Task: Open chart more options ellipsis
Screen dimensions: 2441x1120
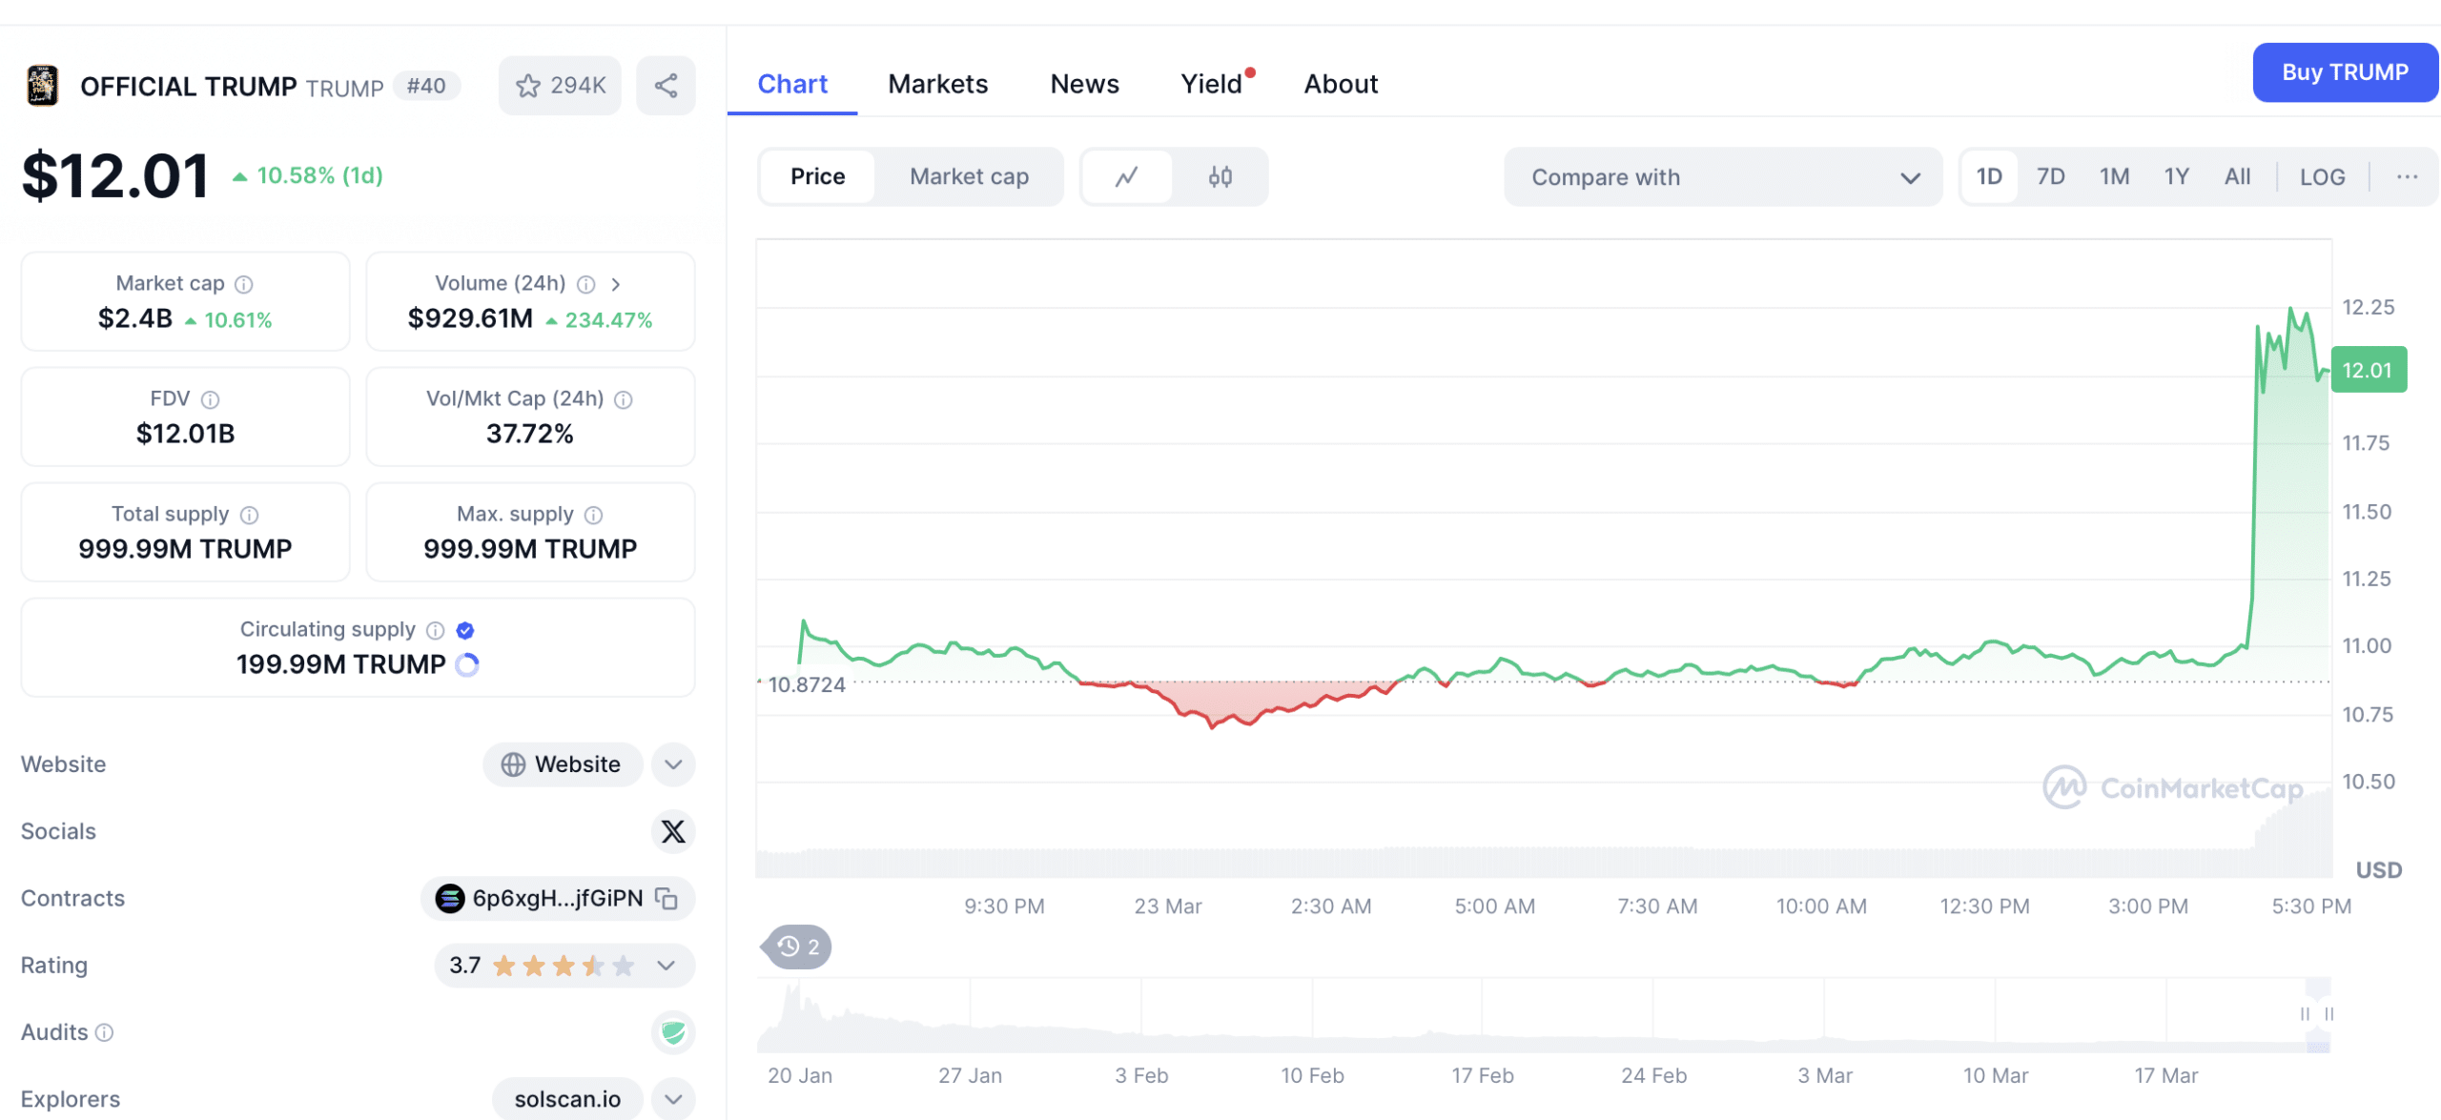Action: [2407, 176]
